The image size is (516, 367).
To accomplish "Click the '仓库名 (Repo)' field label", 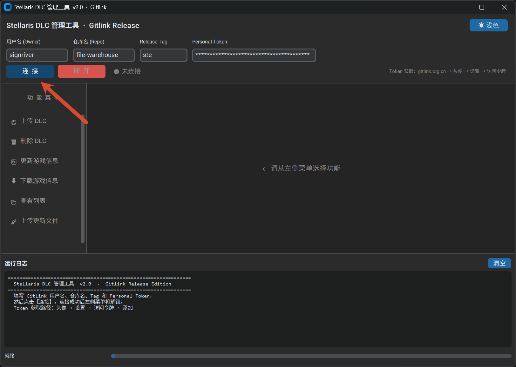I will pyautogui.click(x=89, y=42).
